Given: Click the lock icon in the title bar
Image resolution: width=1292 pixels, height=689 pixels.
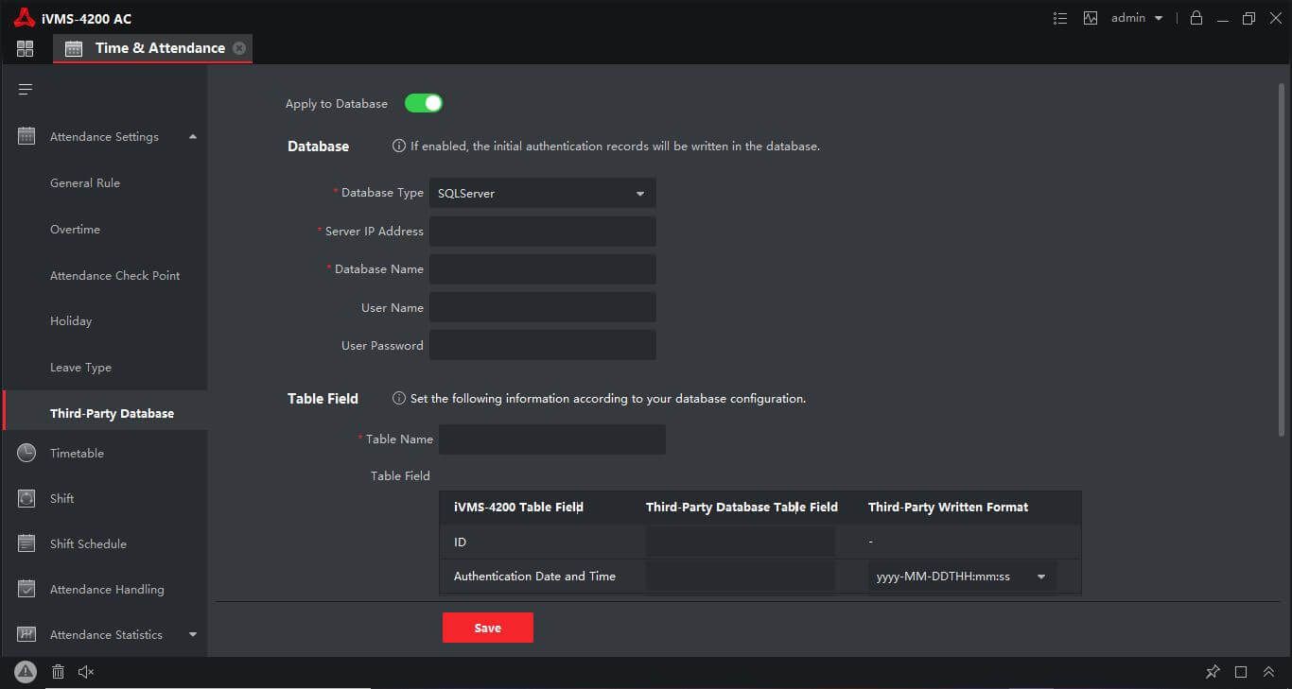Looking at the screenshot, I should 1196,18.
